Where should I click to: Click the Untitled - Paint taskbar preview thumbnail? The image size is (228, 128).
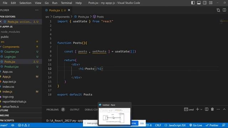click(x=115, y=116)
